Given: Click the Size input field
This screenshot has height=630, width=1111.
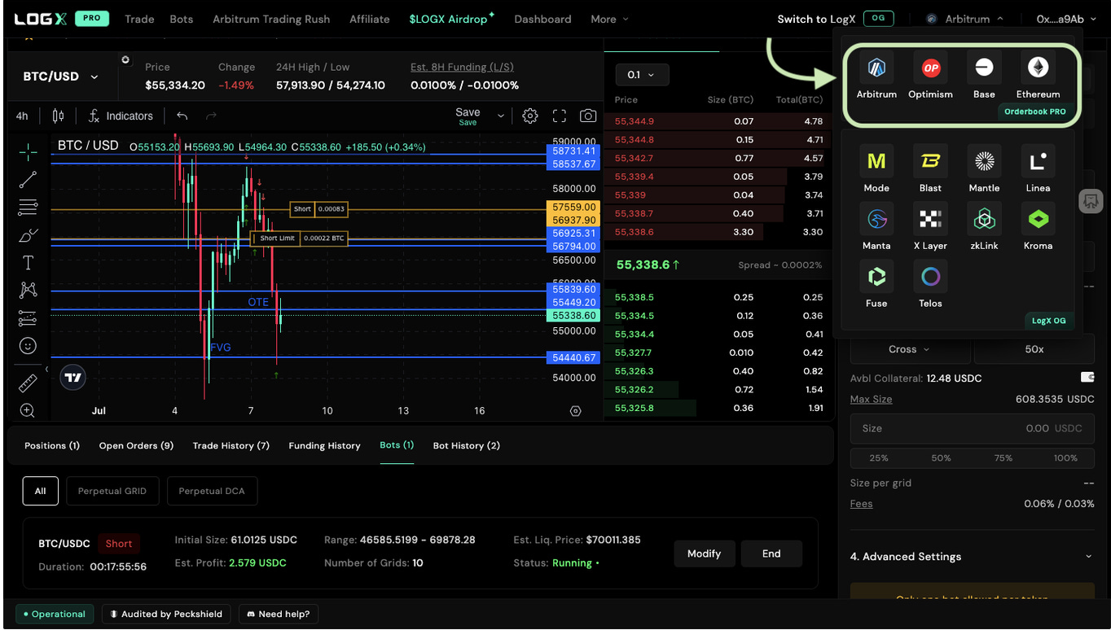Looking at the screenshot, I should pyautogui.click(x=973, y=428).
